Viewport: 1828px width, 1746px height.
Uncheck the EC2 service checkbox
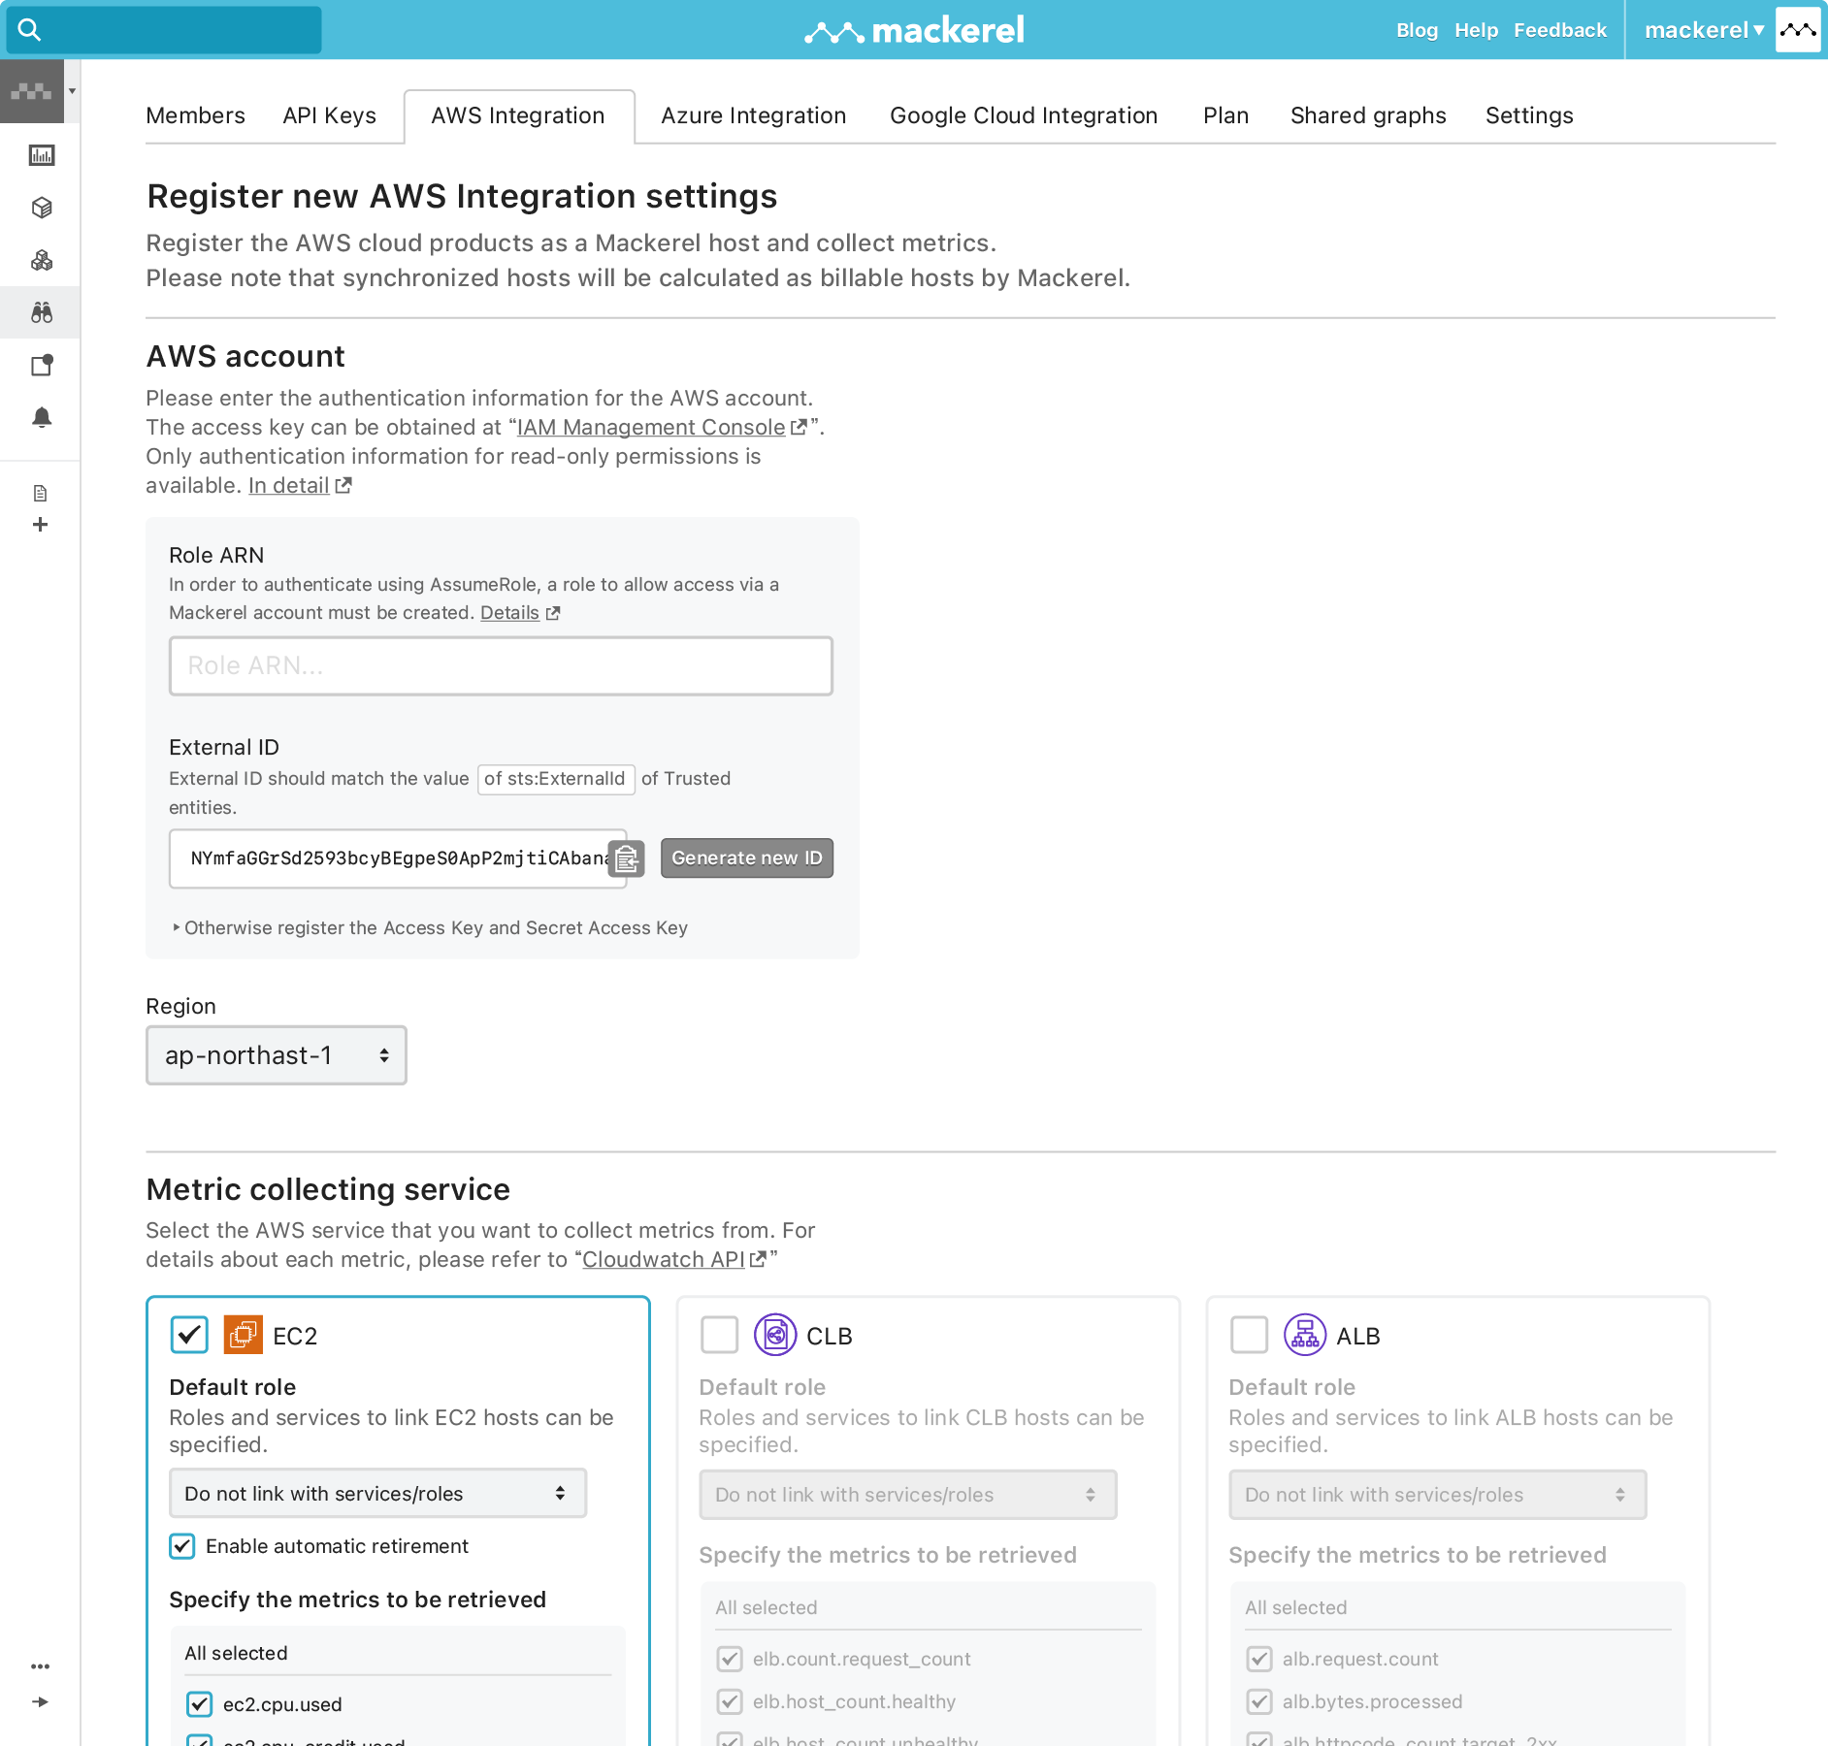point(190,1335)
